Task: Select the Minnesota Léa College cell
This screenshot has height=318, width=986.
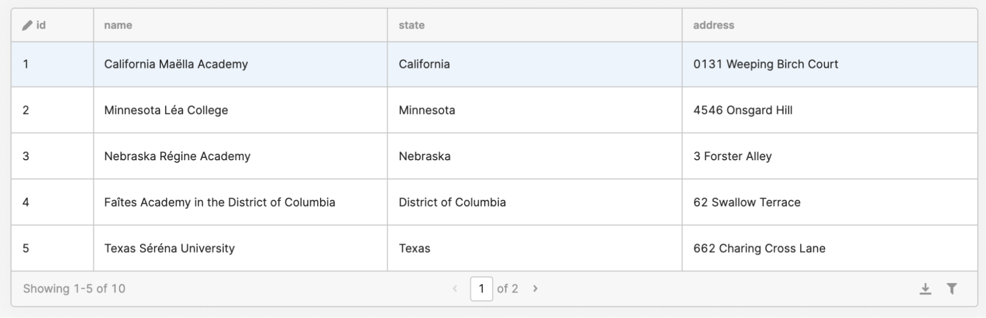Action: 166,110
